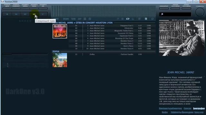Viewport: 206px width, 115px height.
Task: Select the track Blessing Of The Pope
Action: [112, 38]
